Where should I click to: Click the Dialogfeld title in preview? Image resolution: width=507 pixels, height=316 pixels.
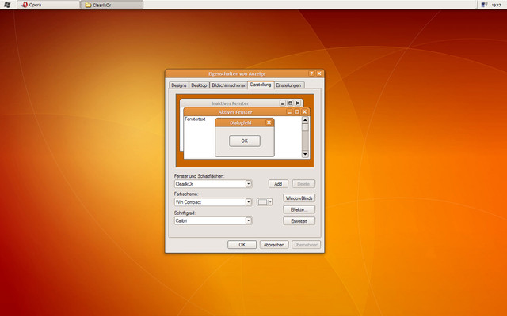pos(240,122)
